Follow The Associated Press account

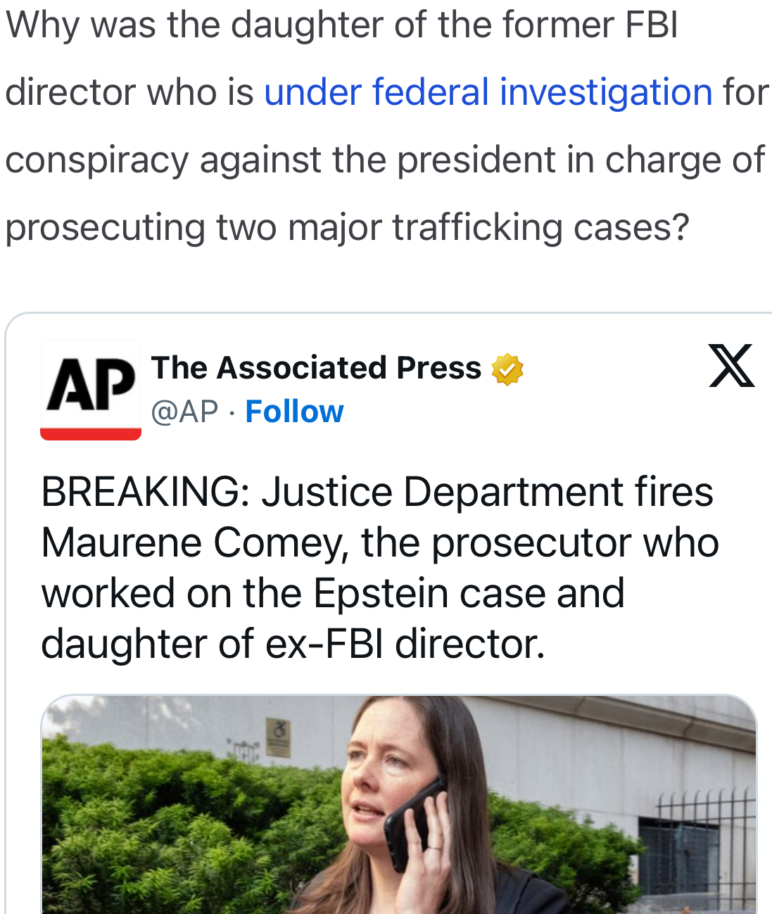(x=294, y=412)
